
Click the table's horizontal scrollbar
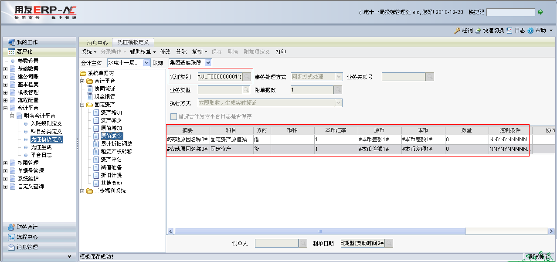pos(320,231)
